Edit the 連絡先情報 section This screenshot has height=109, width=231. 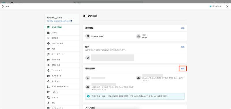[x=183, y=68]
